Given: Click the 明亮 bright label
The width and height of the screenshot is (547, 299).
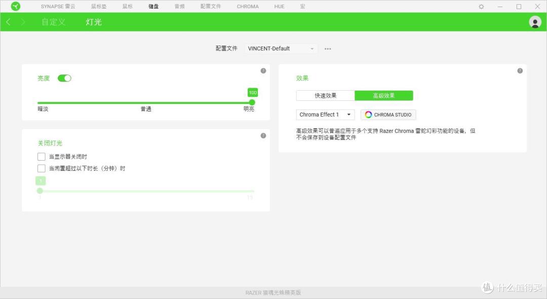Looking at the screenshot, I should (249, 109).
